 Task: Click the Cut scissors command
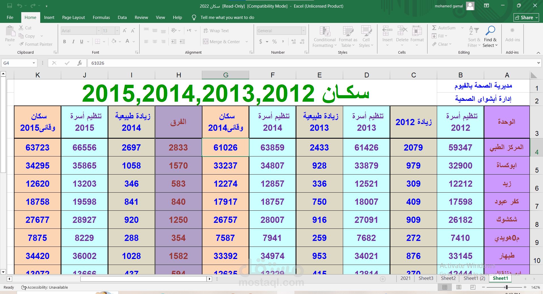(x=25, y=28)
